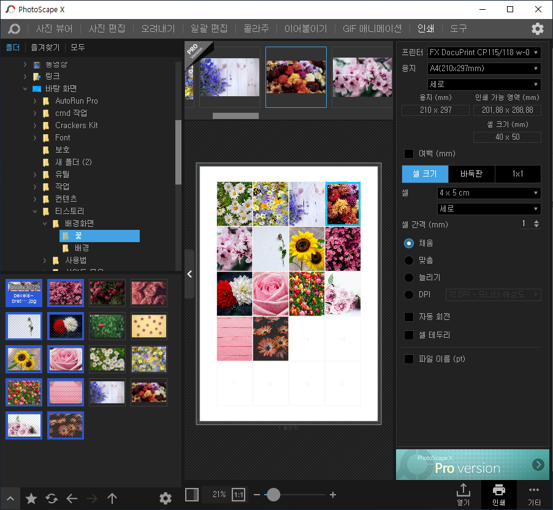Set zoom to 1:1
The image size is (553, 510).
[238, 495]
